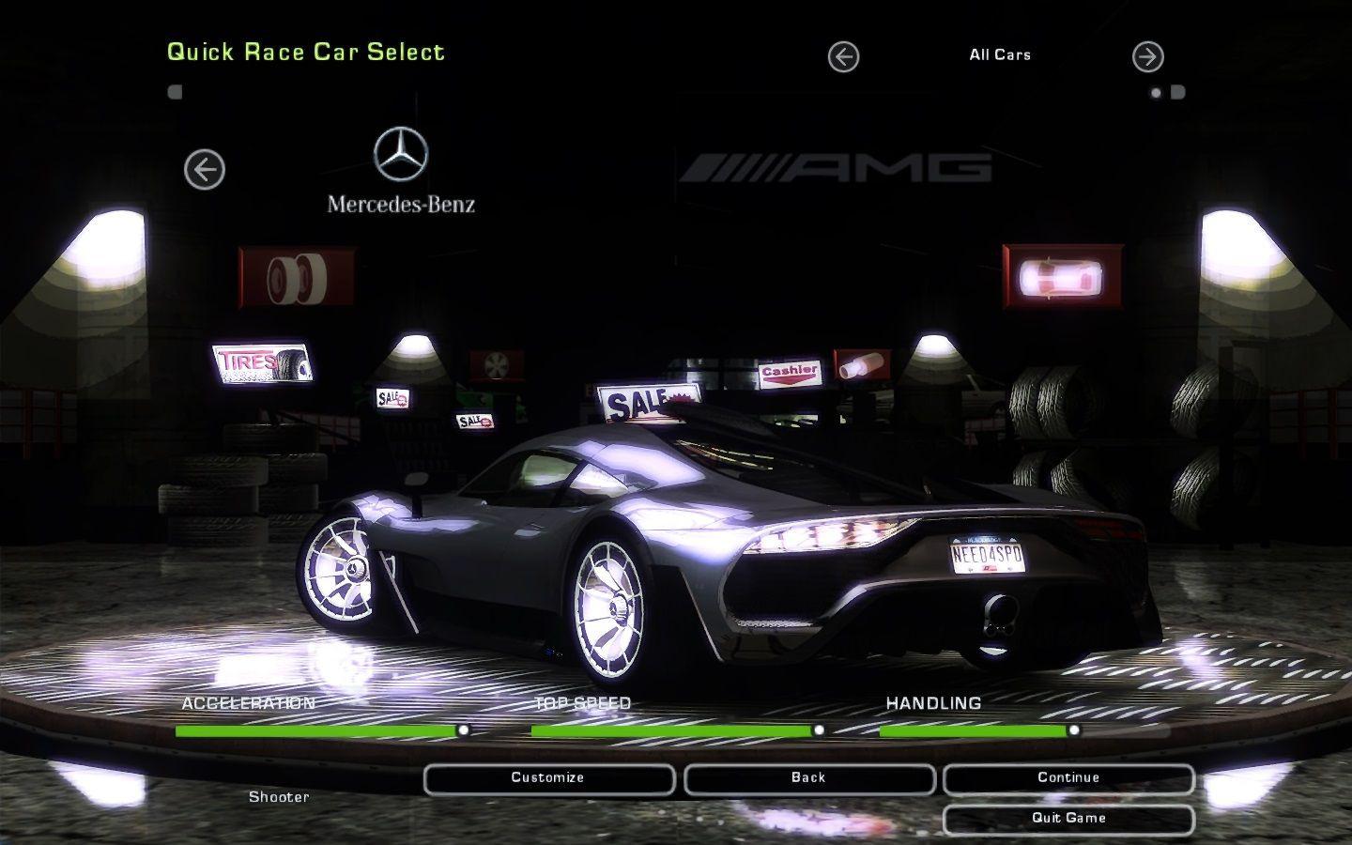The image size is (1352, 845).
Task: Click the Shooter profile name
Action: tap(279, 797)
